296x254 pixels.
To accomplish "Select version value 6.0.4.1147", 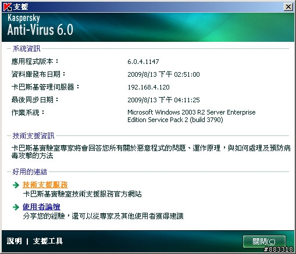I will [x=143, y=62].
